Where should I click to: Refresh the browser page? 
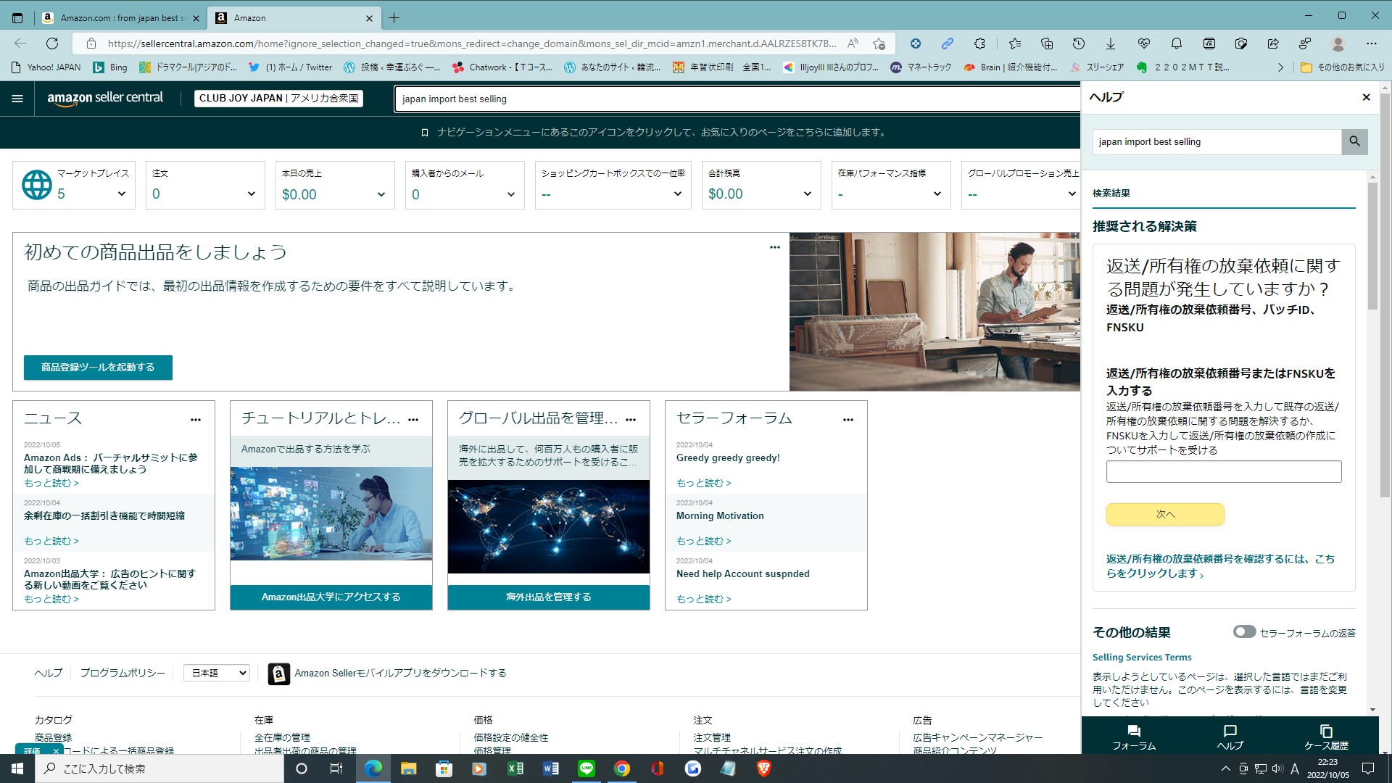(x=52, y=43)
